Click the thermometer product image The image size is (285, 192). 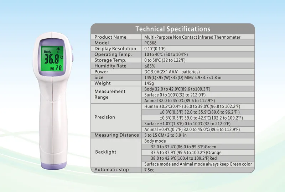pos(53,100)
